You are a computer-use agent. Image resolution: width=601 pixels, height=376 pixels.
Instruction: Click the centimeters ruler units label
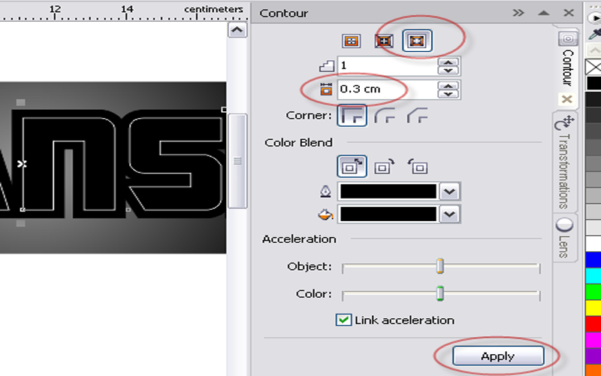[213, 9]
